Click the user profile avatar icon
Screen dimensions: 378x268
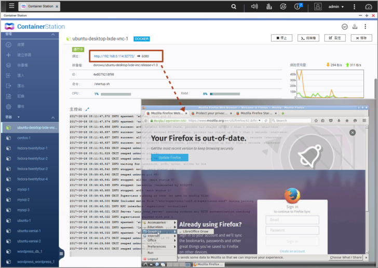[x=318, y=7]
